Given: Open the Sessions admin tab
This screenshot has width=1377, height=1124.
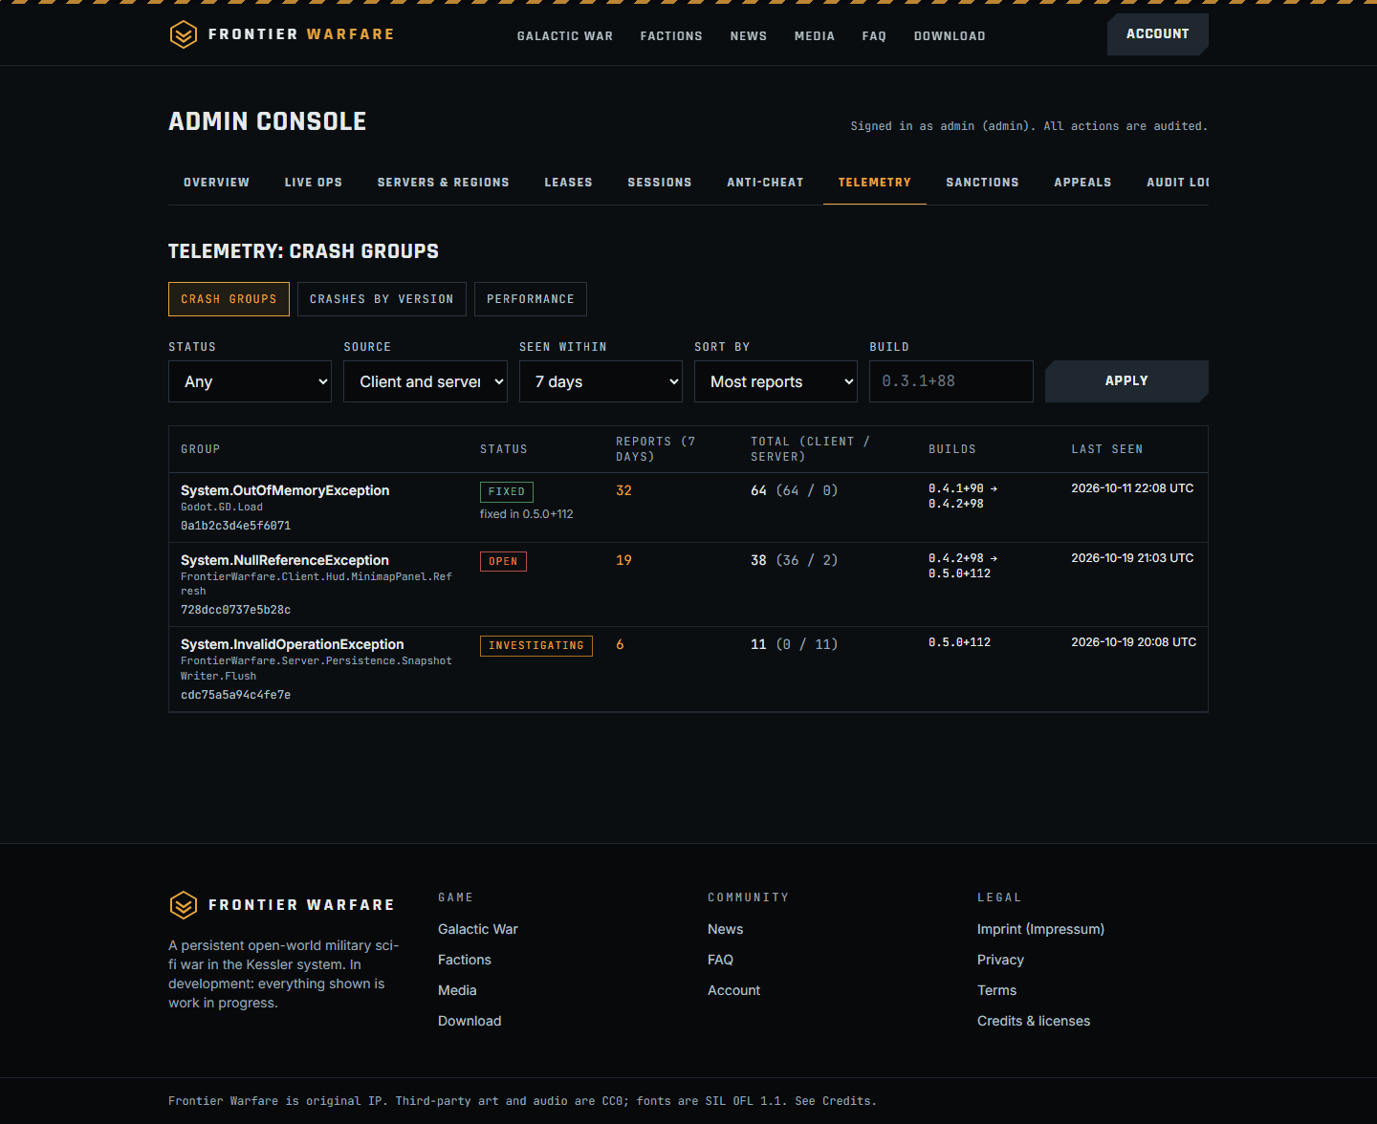Looking at the screenshot, I should click(660, 183).
